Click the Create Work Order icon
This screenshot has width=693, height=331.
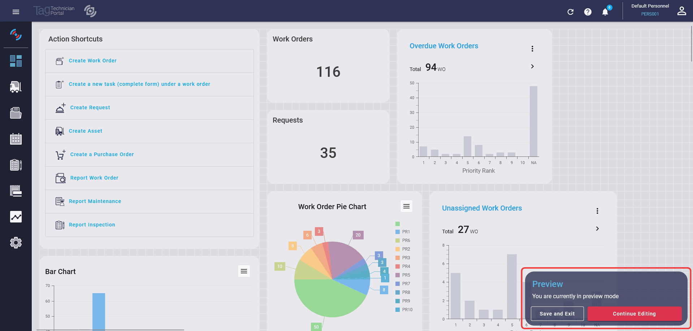[x=60, y=61]
